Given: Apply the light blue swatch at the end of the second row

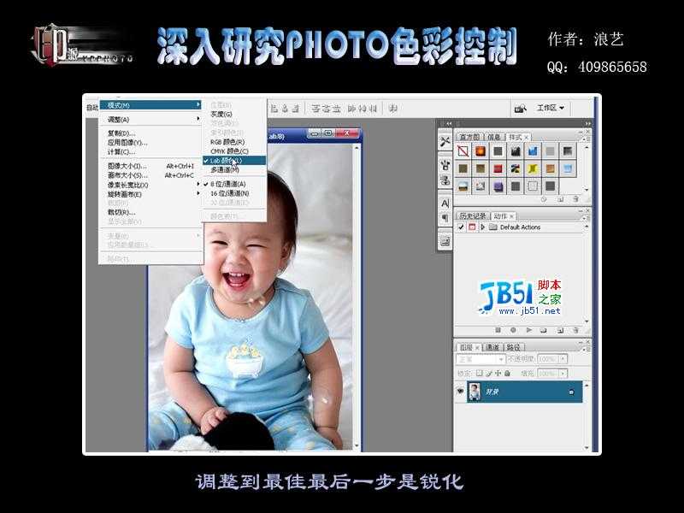Looking at the screenshot, I should pyautogui.click(x=567, y=168).
